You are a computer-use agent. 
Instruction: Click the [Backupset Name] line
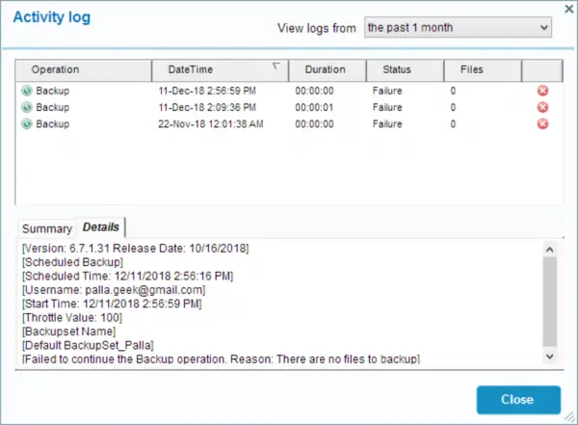(69, 332)
